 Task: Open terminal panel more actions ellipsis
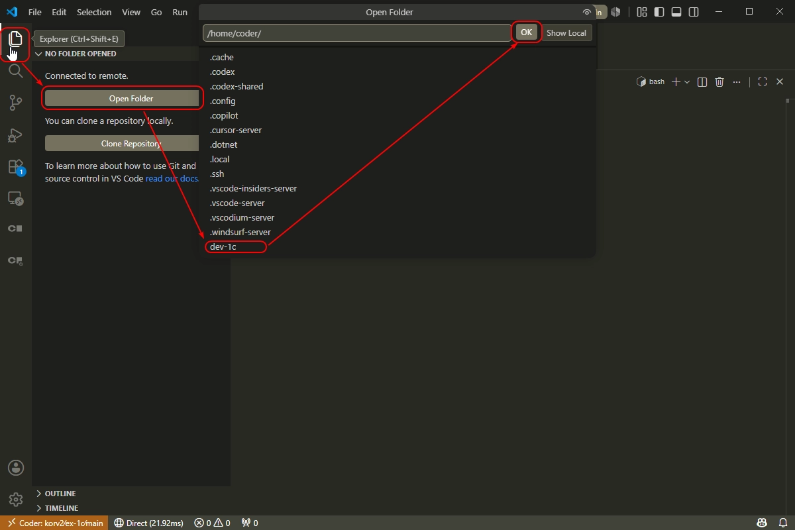[737, 81]
